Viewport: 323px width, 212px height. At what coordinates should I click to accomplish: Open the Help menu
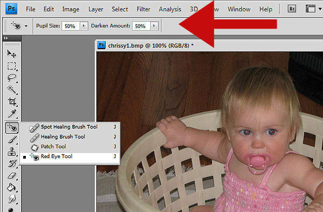[x=266, y=10]
